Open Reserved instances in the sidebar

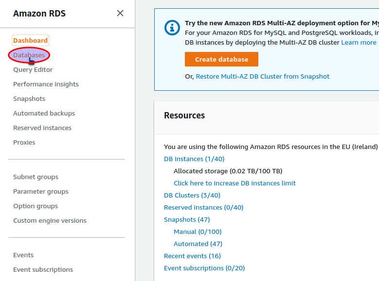(42, 128)
